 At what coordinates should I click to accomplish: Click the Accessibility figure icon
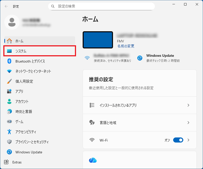click(9, 131)
